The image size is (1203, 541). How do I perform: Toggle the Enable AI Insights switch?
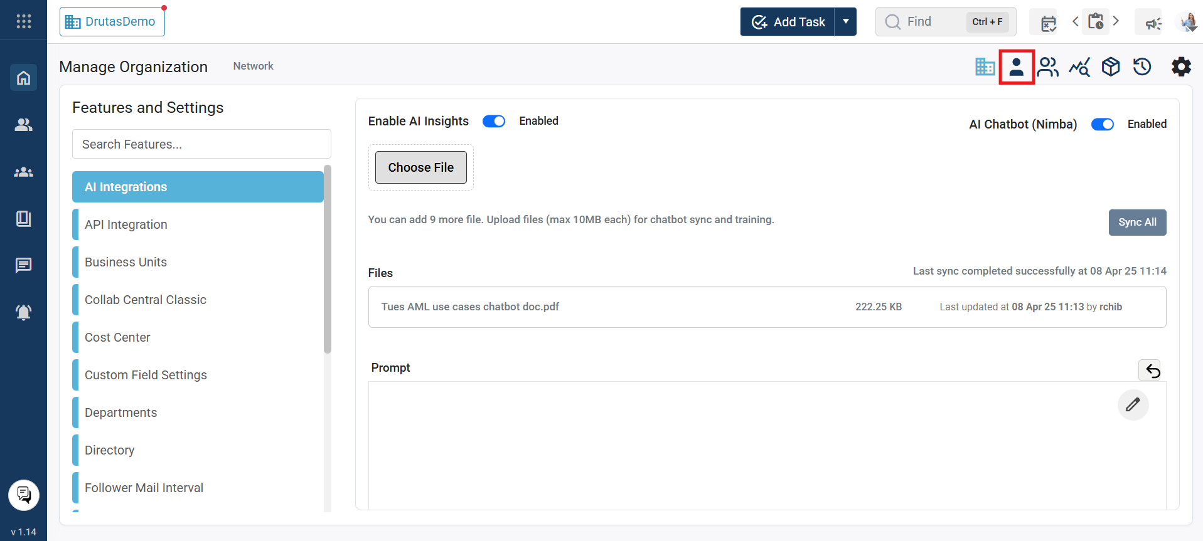click(x=494, y=121)
